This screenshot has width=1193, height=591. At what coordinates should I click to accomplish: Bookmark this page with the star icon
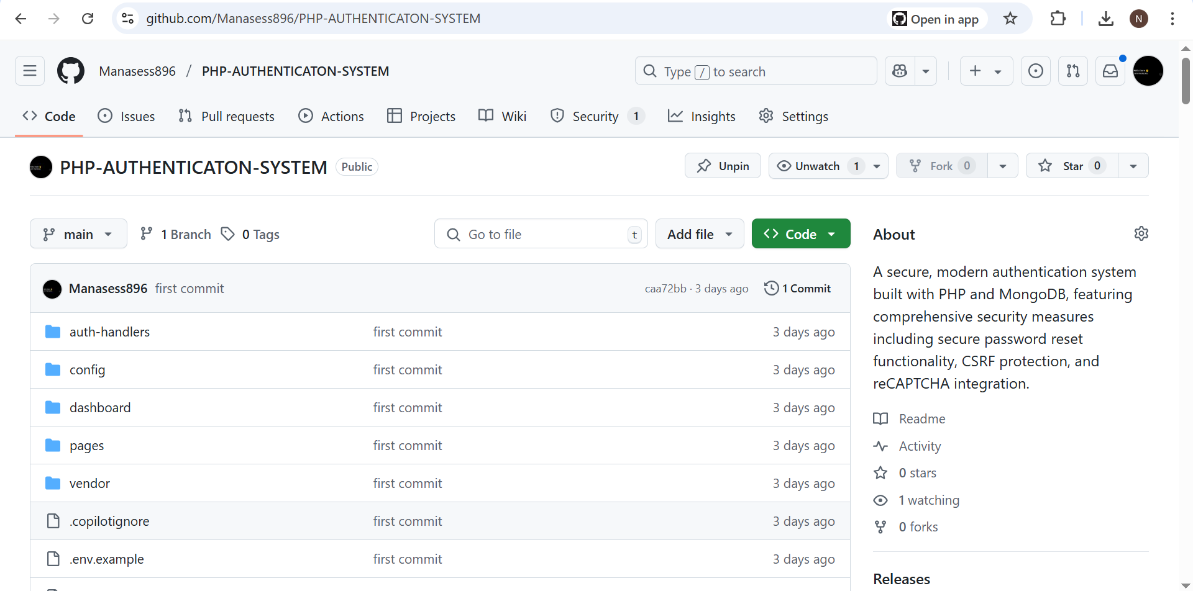pyautogui.click(x=1010, y=19)
